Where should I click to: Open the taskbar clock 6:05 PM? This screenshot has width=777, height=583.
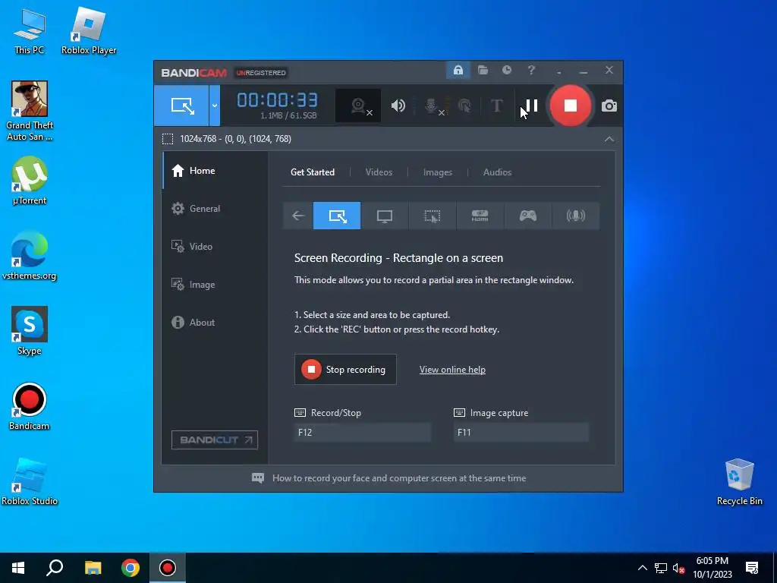(x=712, y=568)
